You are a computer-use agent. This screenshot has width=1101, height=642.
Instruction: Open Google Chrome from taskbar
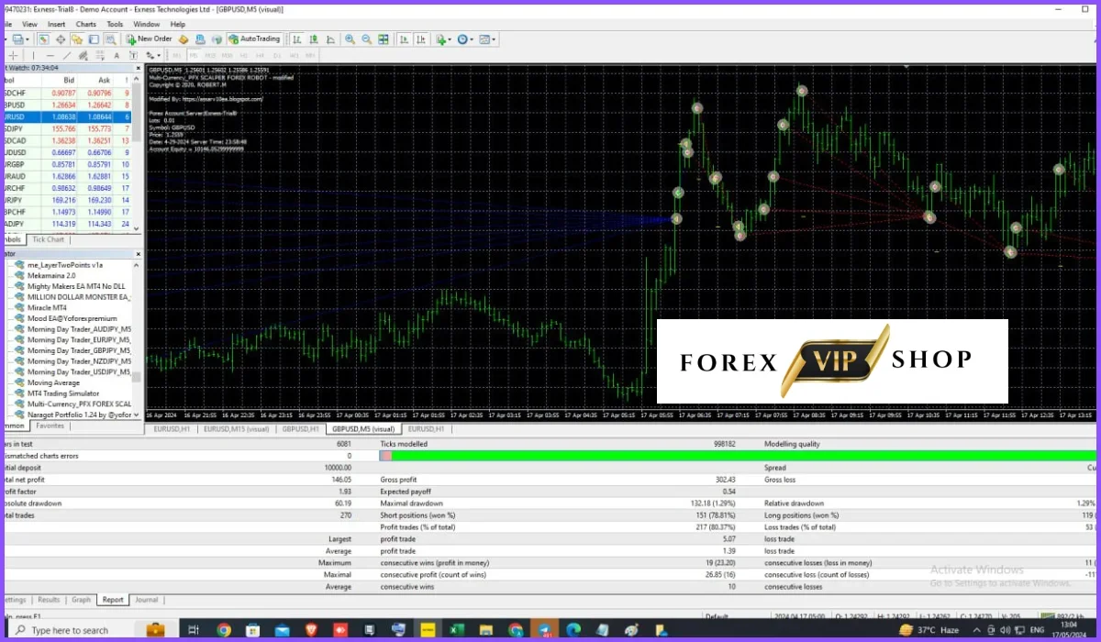[x=223, y=630]
